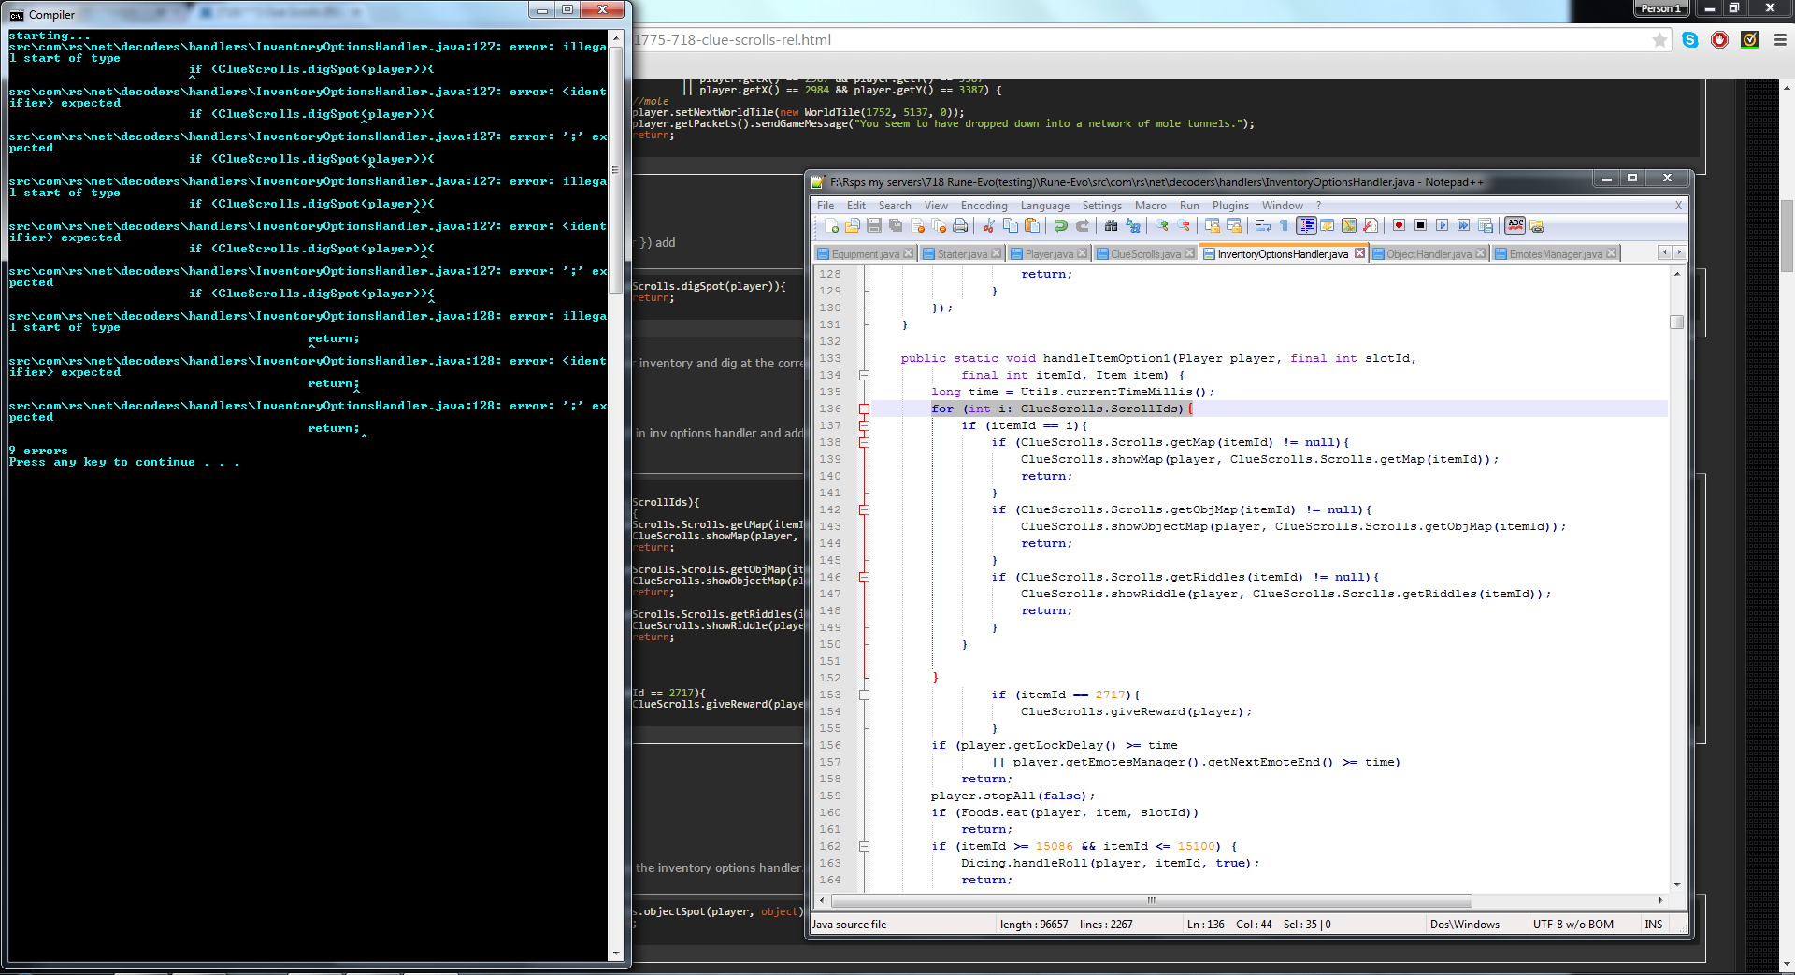This screenshot has height=975, width=1795.
Task: Click the AdBlock stop-hand extension icon
Action: click(1719, 39)
